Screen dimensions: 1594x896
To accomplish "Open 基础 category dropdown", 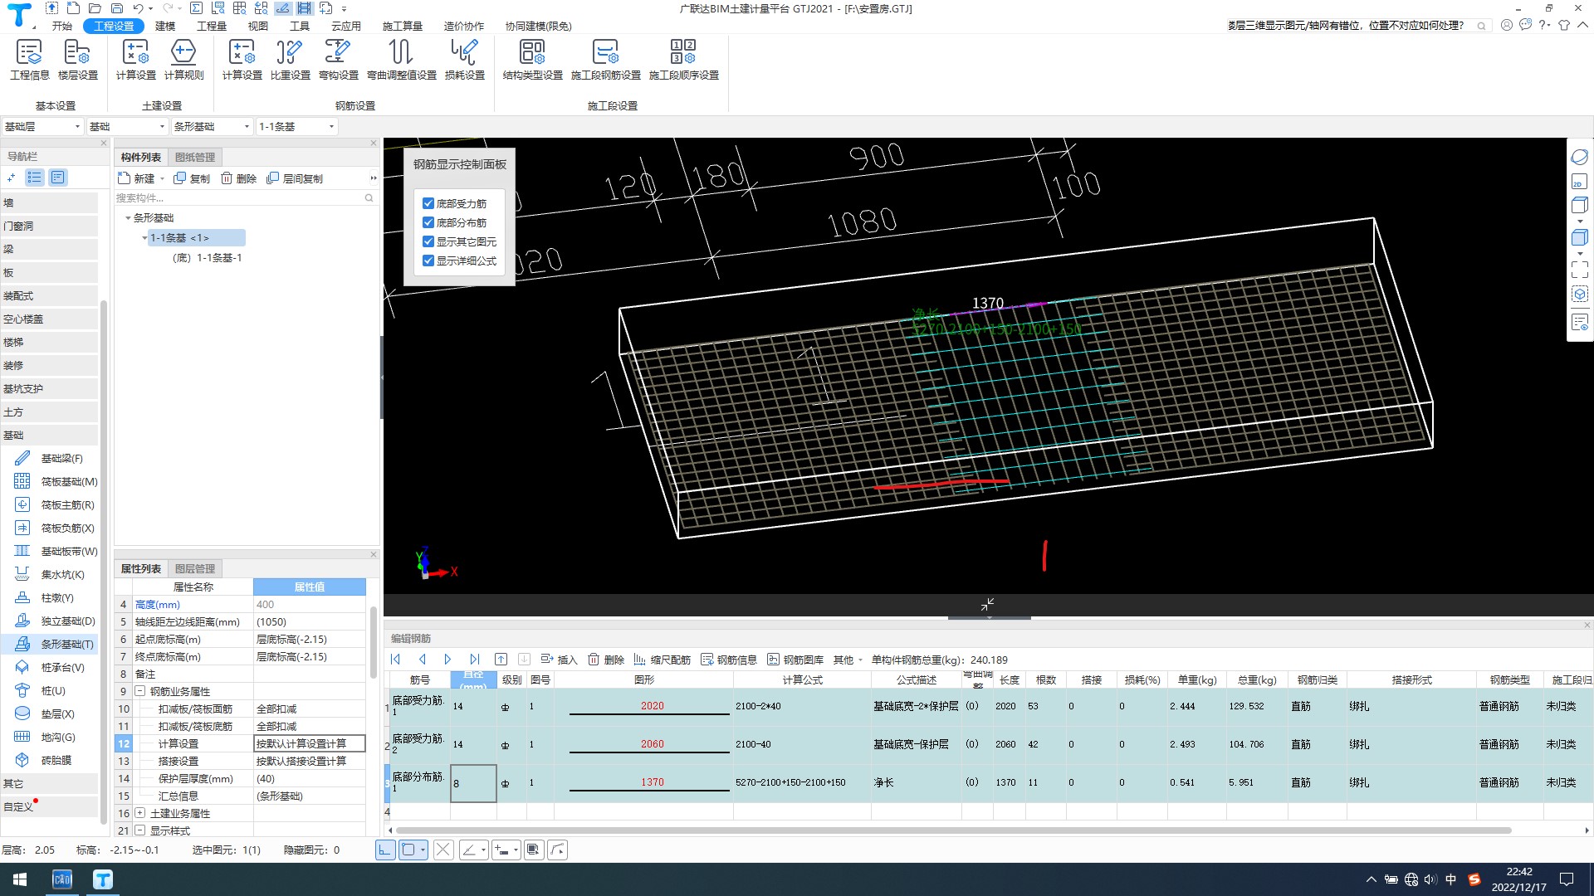I will [128, 127].
